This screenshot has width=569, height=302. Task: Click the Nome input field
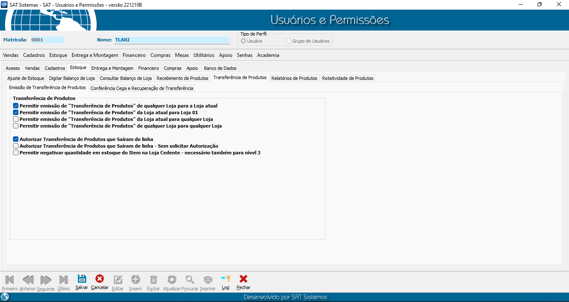(x=172, y=40)
